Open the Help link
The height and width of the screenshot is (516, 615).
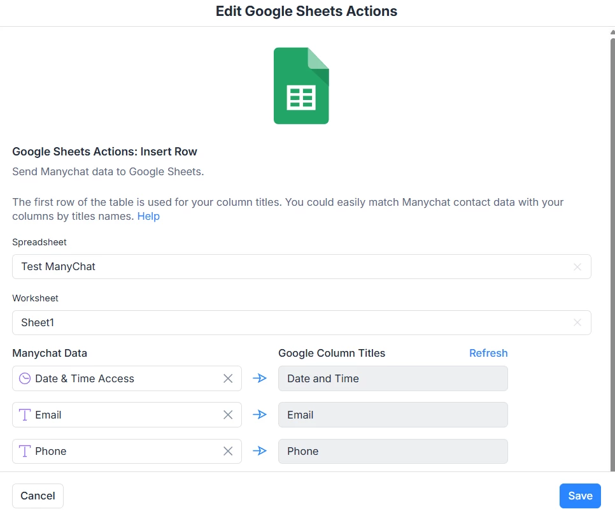pos(148,217)
